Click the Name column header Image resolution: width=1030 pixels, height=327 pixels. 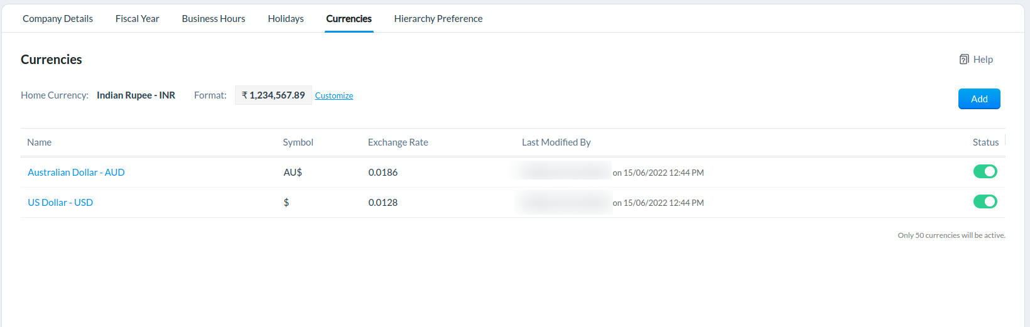tap(40, 142)
